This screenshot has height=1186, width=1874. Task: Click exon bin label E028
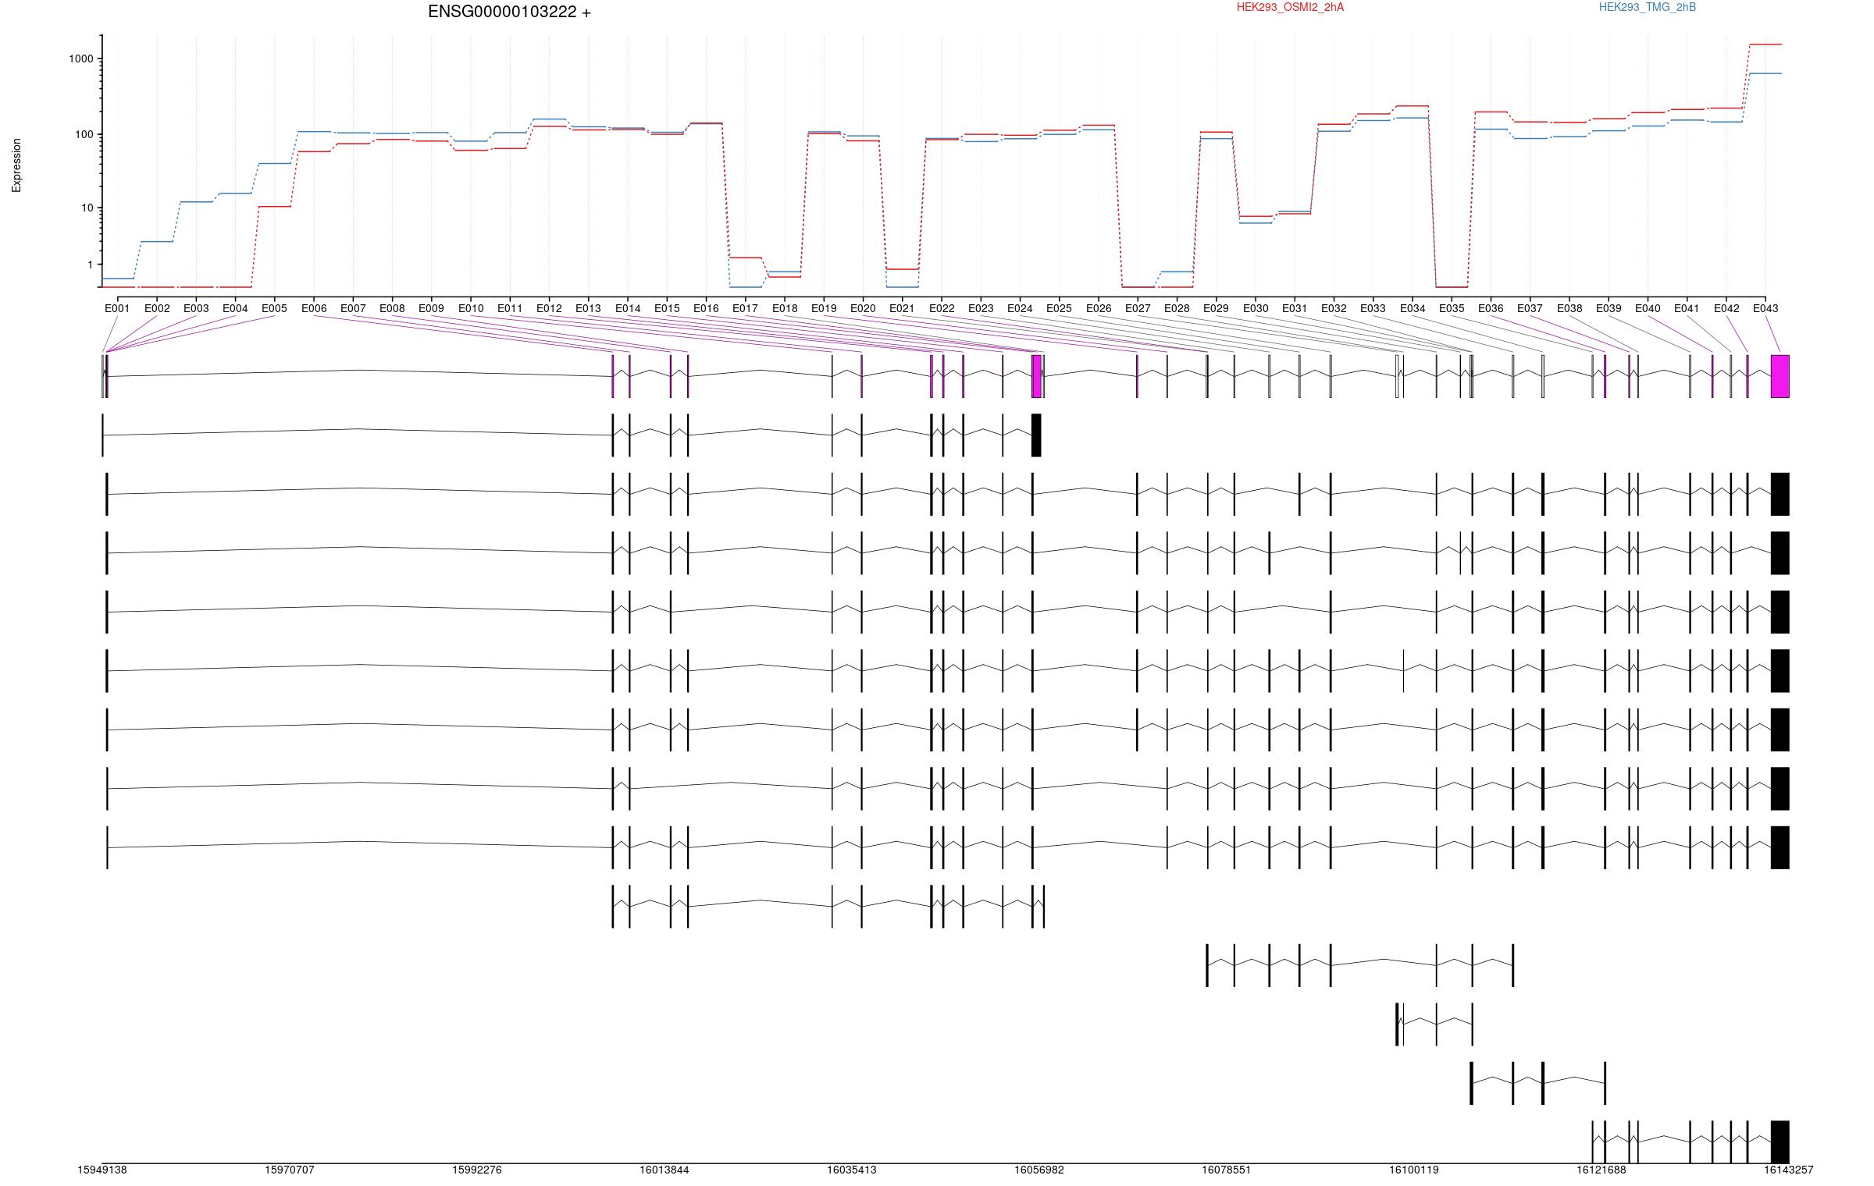[x=1177, y=308]
